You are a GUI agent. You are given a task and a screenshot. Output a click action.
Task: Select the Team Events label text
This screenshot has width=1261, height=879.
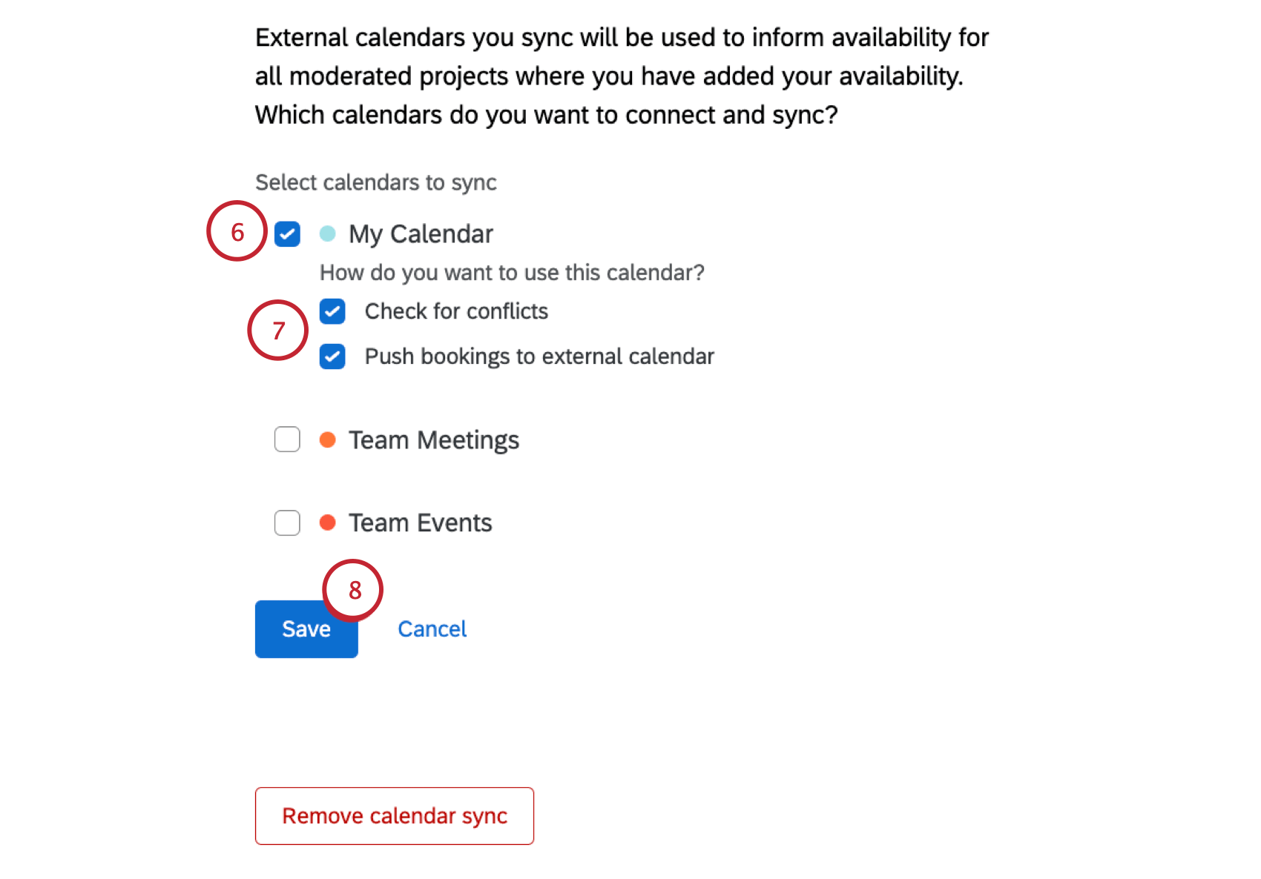(x=419, y=522)
